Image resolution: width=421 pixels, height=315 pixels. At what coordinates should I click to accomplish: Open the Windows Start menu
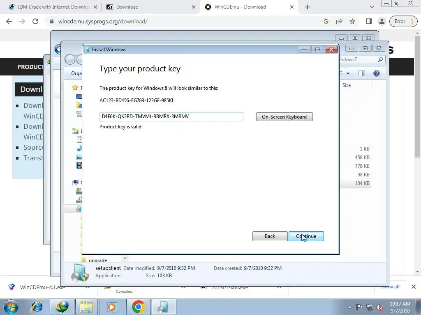tap(11, 307)
